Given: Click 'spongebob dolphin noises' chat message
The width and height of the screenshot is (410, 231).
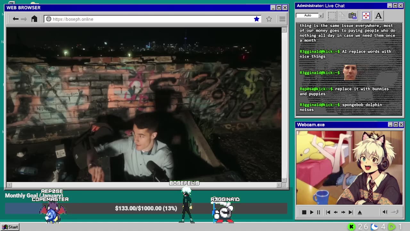Looking at the screenshot, I should pos(341,107).
